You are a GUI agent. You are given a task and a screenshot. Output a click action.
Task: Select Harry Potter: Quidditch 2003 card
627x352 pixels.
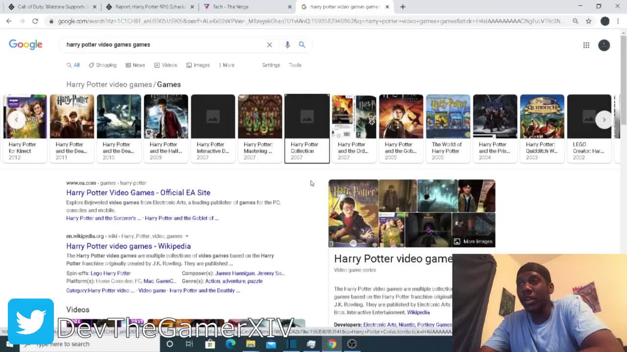(542, 128)
